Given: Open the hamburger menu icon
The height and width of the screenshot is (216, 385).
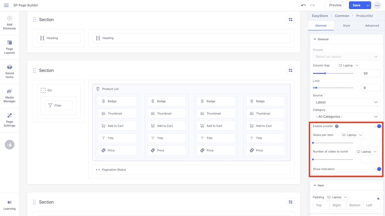Looking at the screenshot, I should coord(6,5).
